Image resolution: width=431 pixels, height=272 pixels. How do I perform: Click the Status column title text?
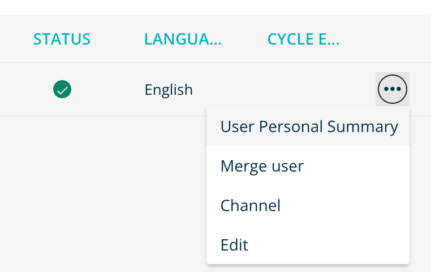[x=62, y=40]
